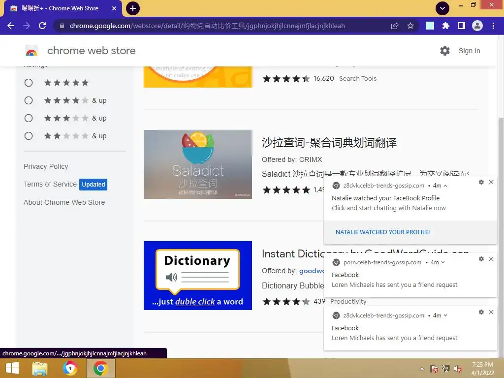
Task: Bookmark this page with the star icon
Action: pyautogui.click(x=410, y=26)
